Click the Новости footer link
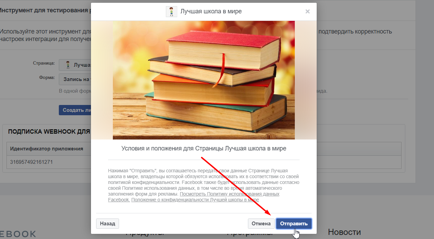The width and height of the screenshot is (434, 239). click(x=344, y=232)
